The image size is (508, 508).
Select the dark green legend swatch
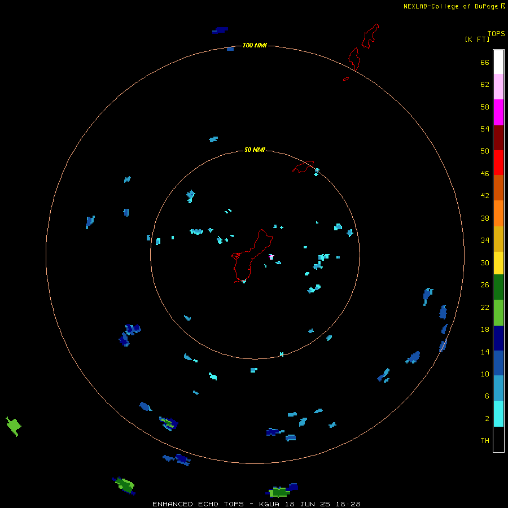coord(498,287)
